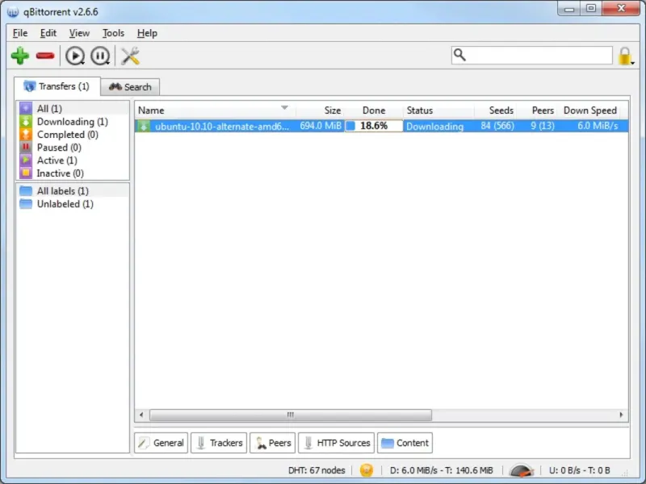Sort by the Size column header

321,111
